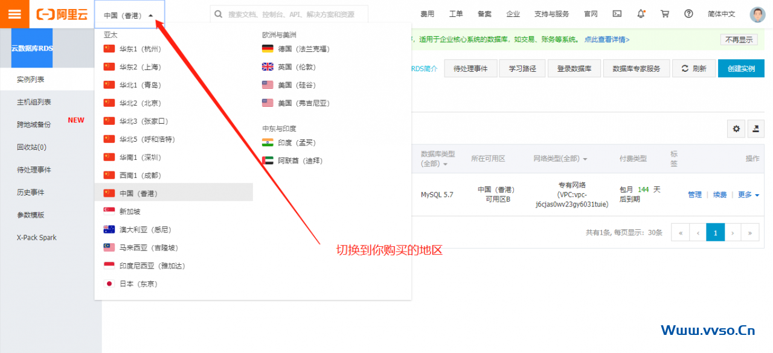Open the shopping cart icon
This screenshot has height=353, width=773.
pyautogui.click(x=665, y=14)
